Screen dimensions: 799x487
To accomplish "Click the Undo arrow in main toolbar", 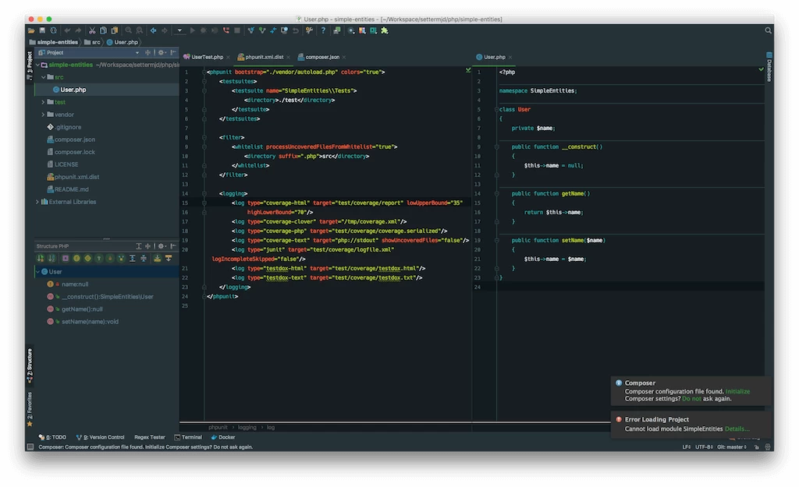I will point(67,30).
